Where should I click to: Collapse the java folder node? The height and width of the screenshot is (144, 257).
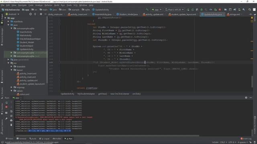point(8,25)
